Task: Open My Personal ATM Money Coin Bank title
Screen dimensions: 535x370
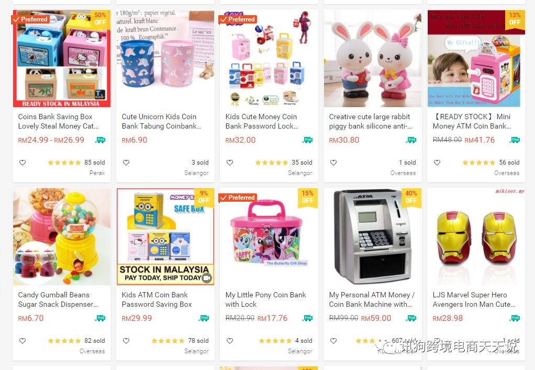Action: click(372, 299)
